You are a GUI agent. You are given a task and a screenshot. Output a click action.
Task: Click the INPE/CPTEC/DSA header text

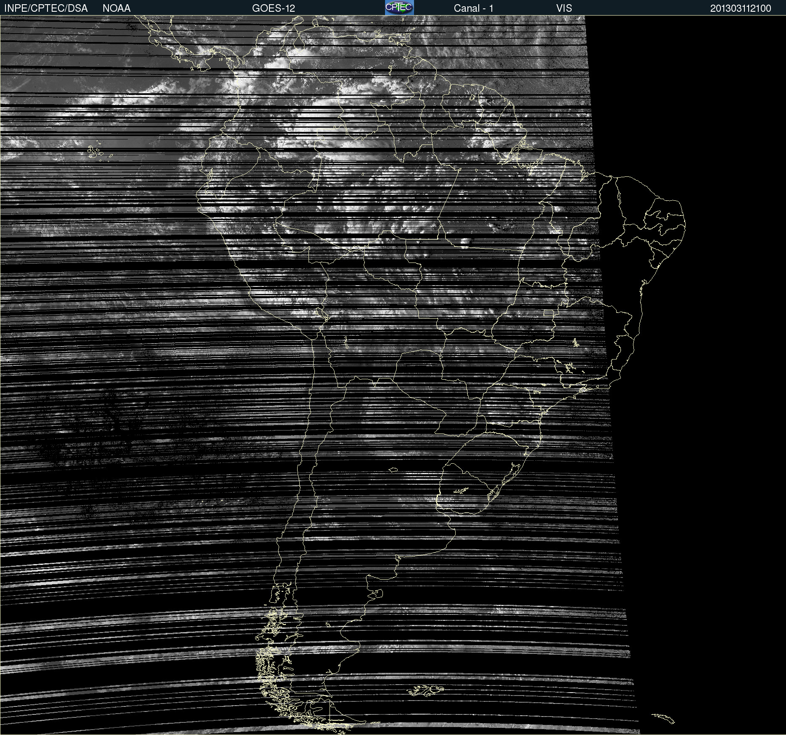coord(46,8)
